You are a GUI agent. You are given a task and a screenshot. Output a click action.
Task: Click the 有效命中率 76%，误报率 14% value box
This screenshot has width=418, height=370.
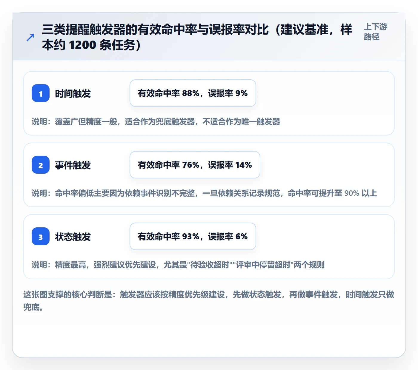tap(195, 165)
